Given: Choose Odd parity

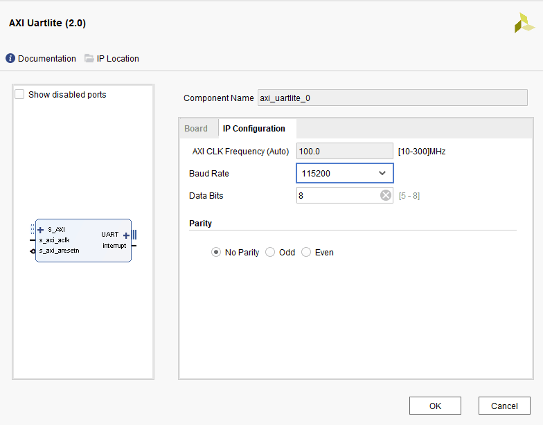Looking at the screenshot, I should pyautogui.click(x=270, y=253).
